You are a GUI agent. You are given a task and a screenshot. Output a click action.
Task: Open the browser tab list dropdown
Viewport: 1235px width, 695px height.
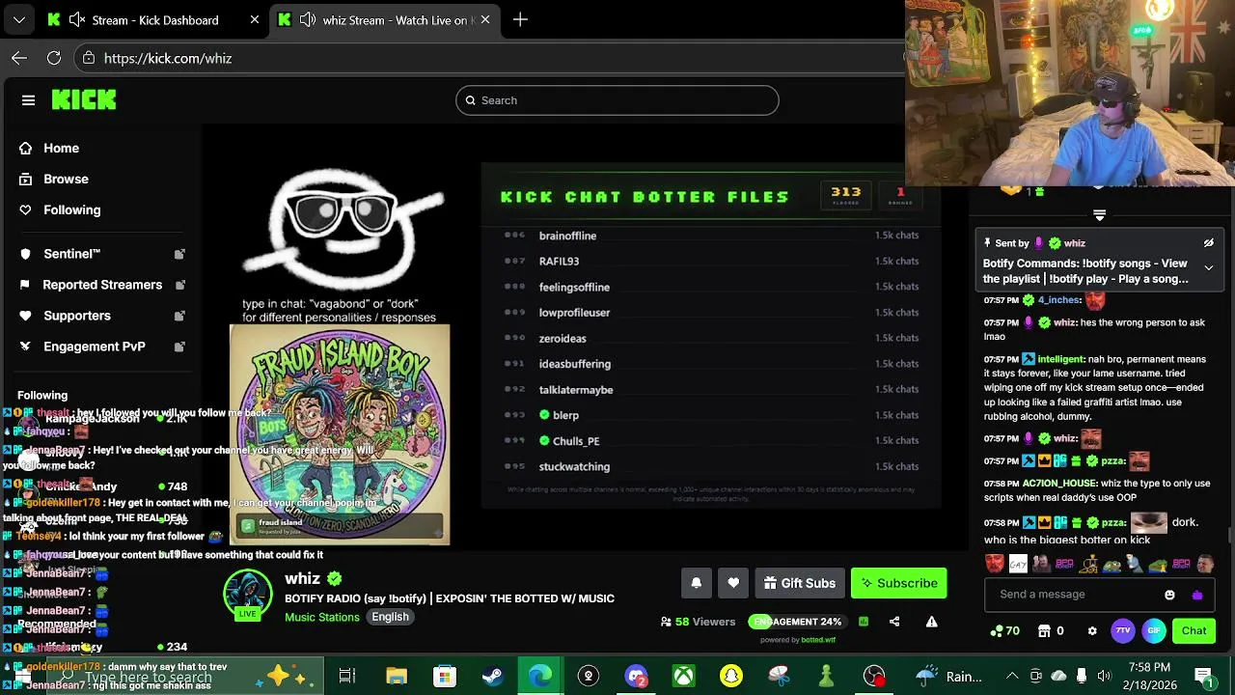click(x=18, y=19)
